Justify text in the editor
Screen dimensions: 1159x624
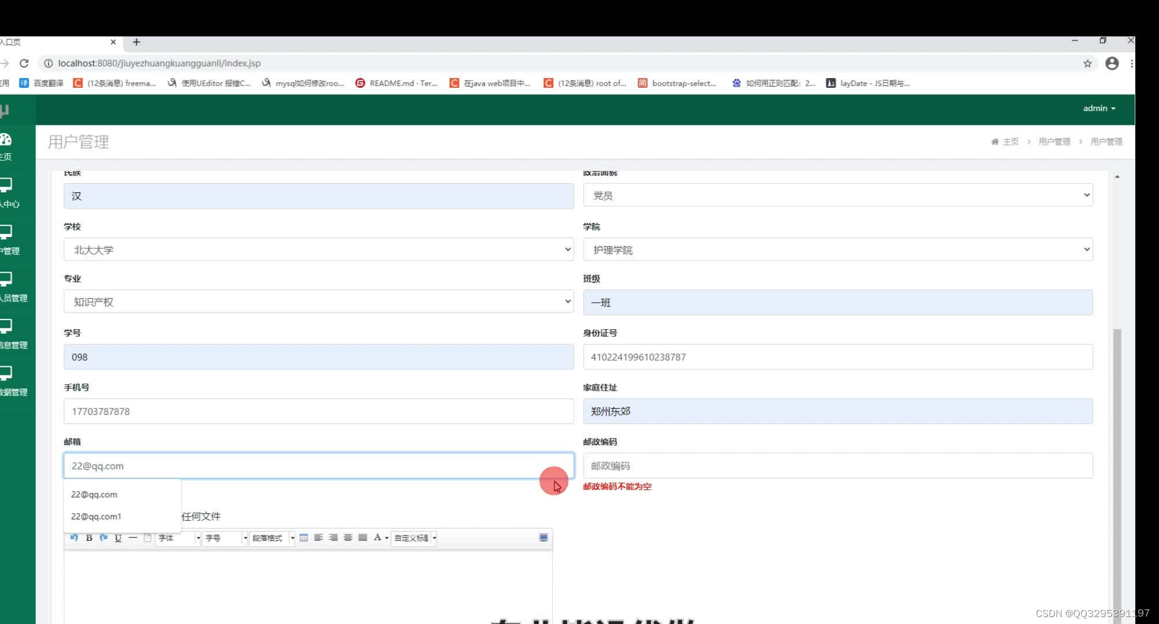point(363,537)
